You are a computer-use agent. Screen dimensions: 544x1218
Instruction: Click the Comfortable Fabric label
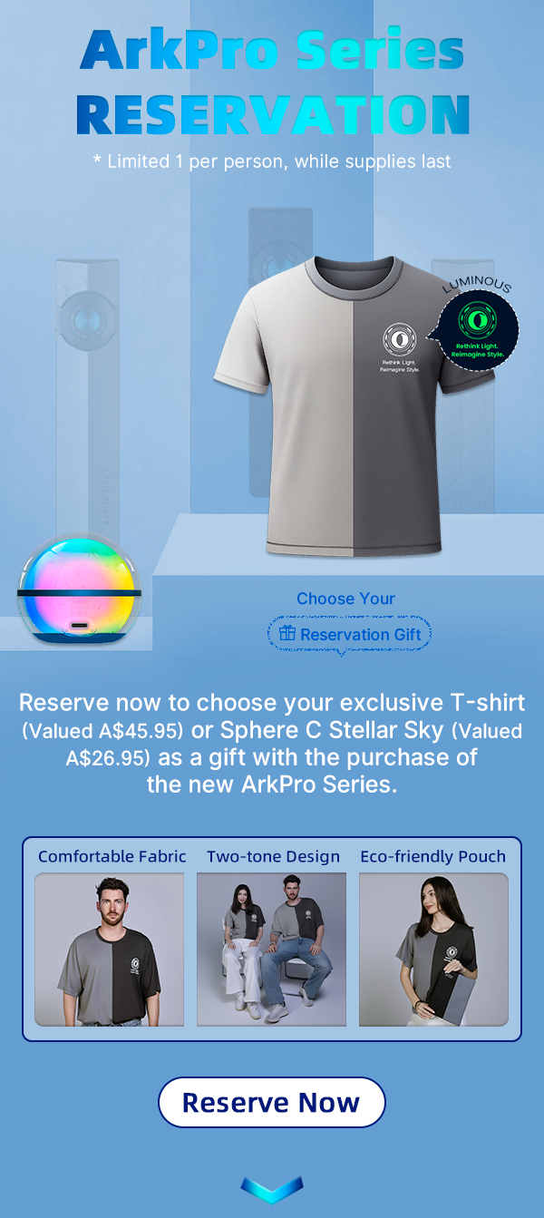click(112, 856)
